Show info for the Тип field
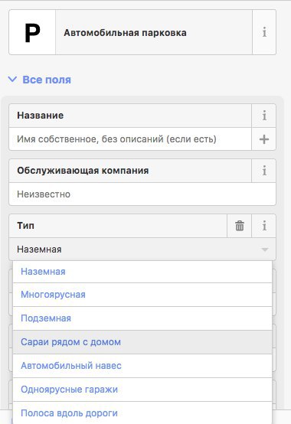 (264, 226)
